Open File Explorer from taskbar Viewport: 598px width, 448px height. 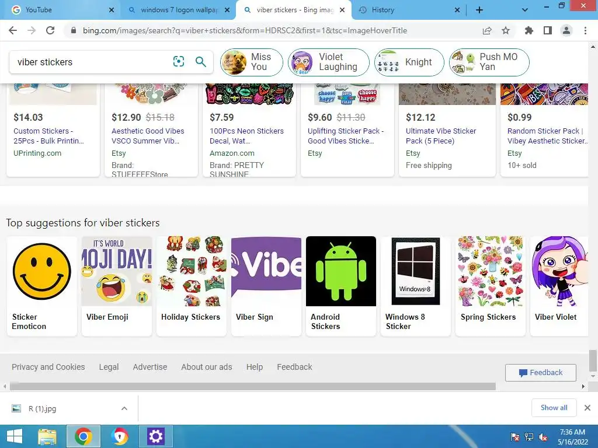pyautogui.click(x=47, y=436)
